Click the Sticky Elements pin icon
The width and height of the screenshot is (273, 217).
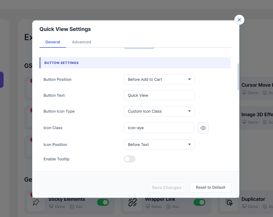(x=36, y=203)
